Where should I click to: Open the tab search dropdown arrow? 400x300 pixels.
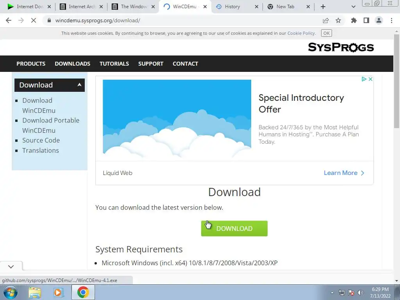click(x=353, y=7)
